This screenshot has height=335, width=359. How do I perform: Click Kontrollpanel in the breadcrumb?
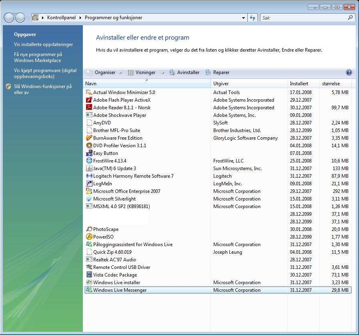61,18
